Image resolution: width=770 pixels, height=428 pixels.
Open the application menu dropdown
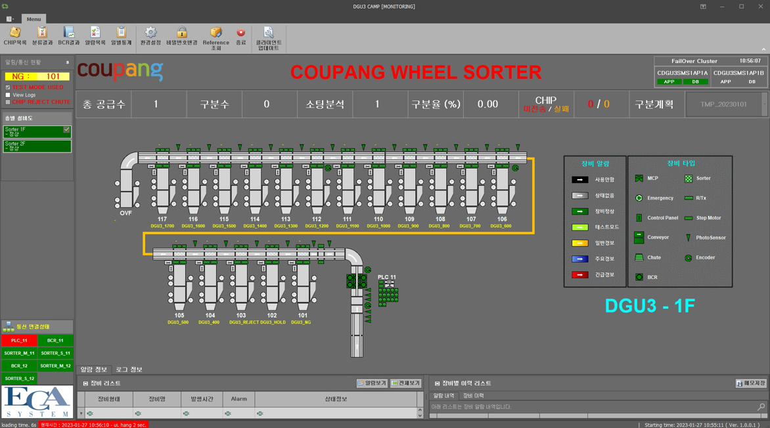tap(9, 19)
